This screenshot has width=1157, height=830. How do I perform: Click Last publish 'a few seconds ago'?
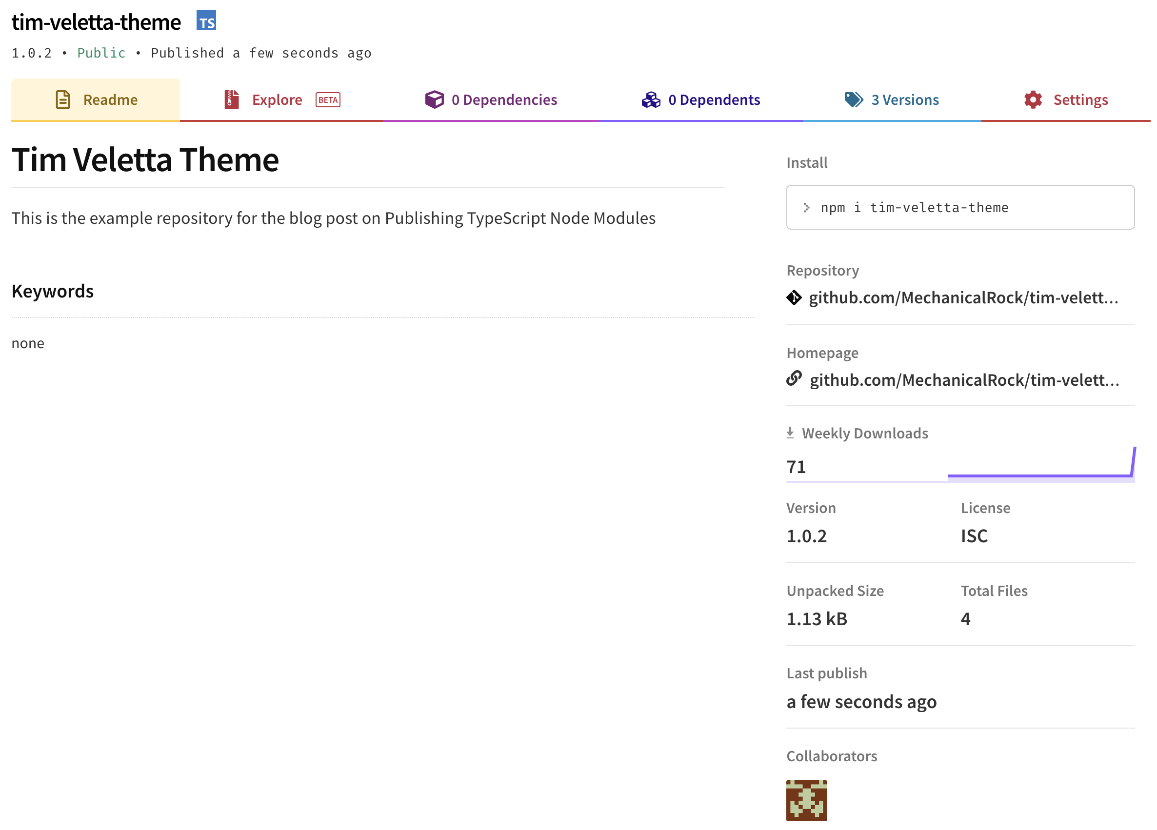pos(861,702)
